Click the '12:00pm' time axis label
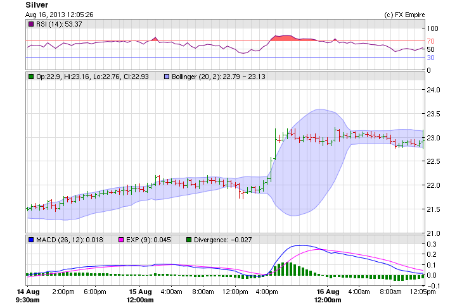450x308 pixels. tap(235, 292)
